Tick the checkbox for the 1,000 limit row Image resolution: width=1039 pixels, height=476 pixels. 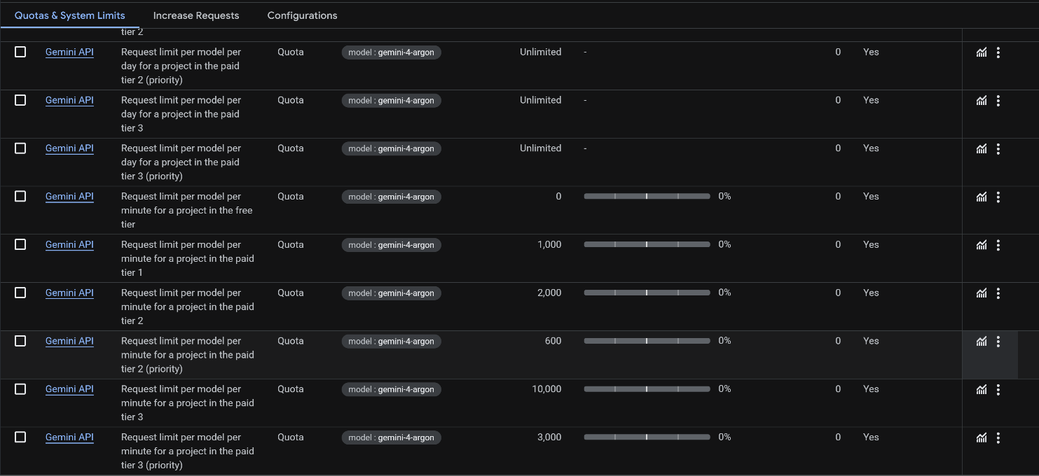point(20,244)
